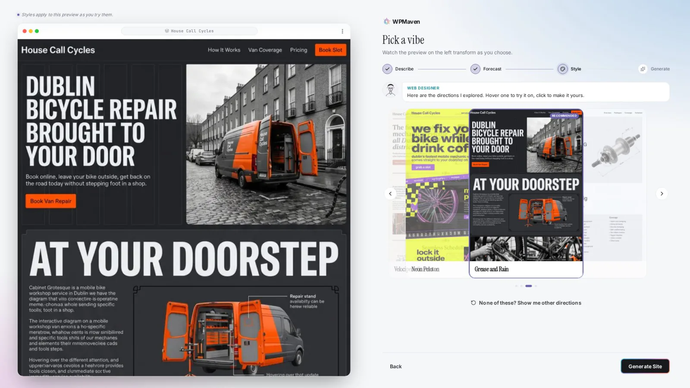Click the Generate step sparkle icon

click(x=643, y=69)
